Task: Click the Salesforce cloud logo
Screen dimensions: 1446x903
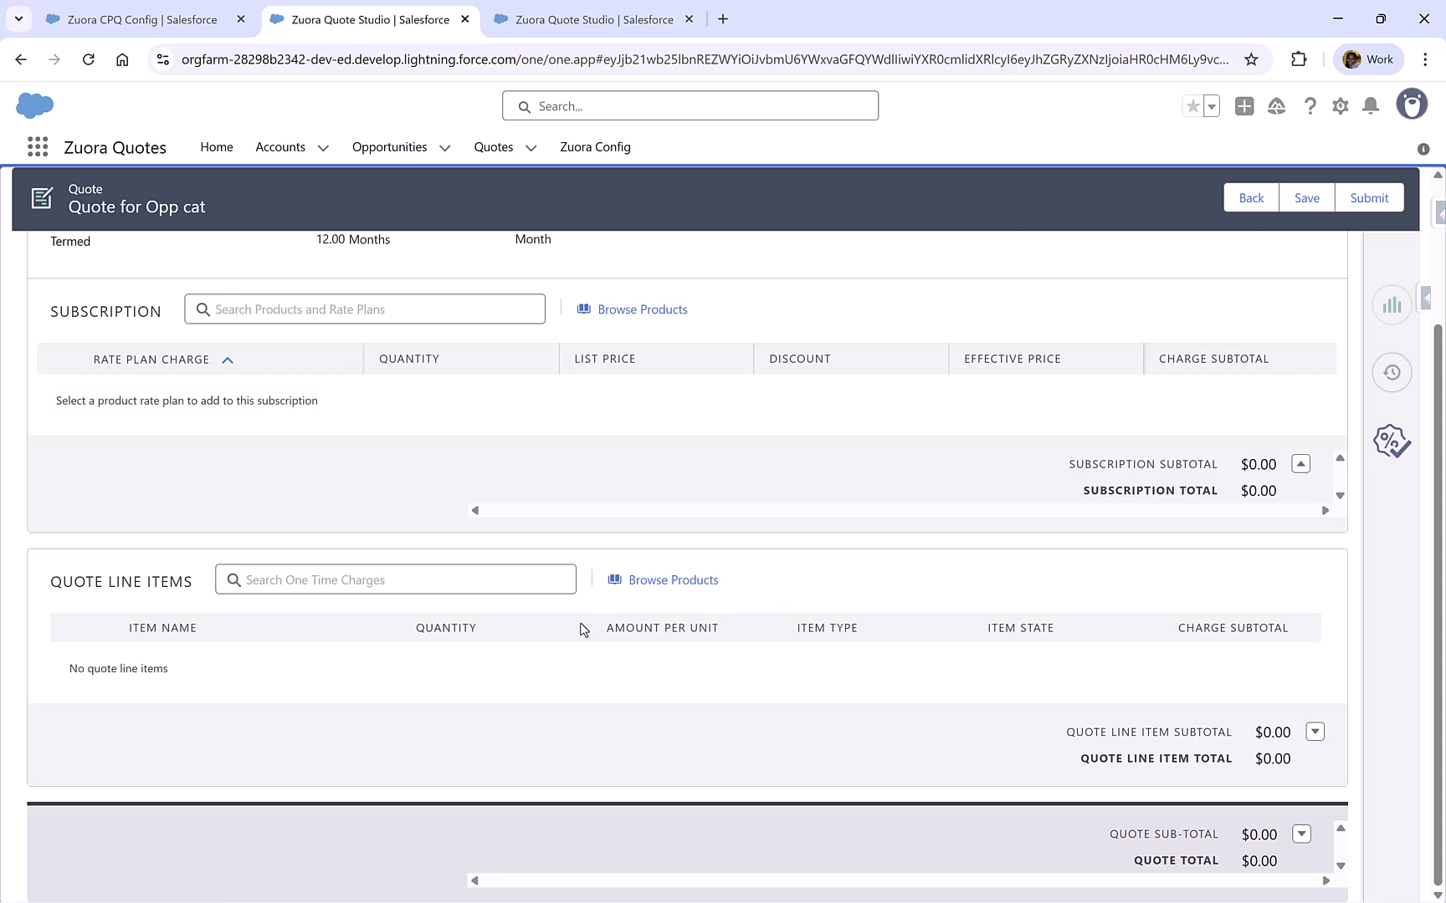Action: [x=34, y=105]
